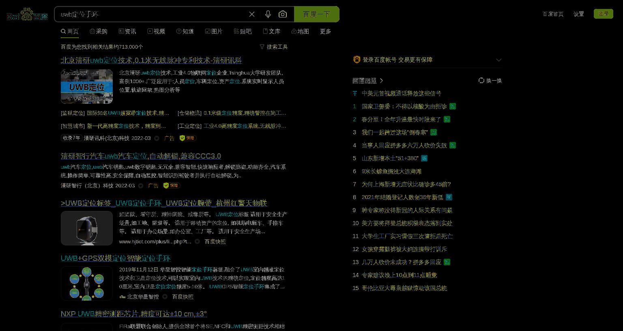
Task: Click the UWB定位 ad thumbnail image
Action: point(87,86)
